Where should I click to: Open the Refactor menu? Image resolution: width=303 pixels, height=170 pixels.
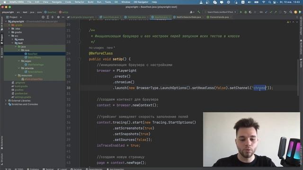80,2
